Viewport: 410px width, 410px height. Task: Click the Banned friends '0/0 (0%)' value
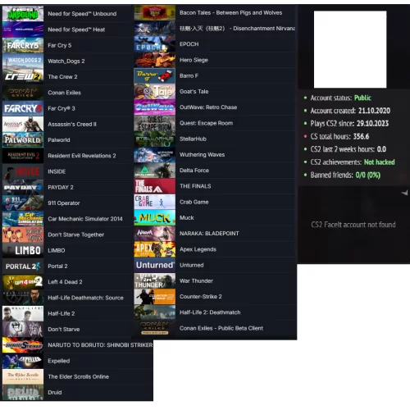[x=368, y=175]
